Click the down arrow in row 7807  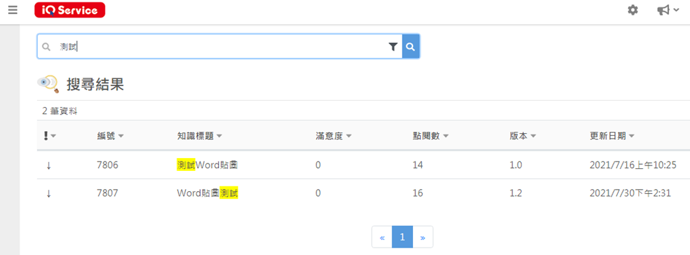point(49,193)
